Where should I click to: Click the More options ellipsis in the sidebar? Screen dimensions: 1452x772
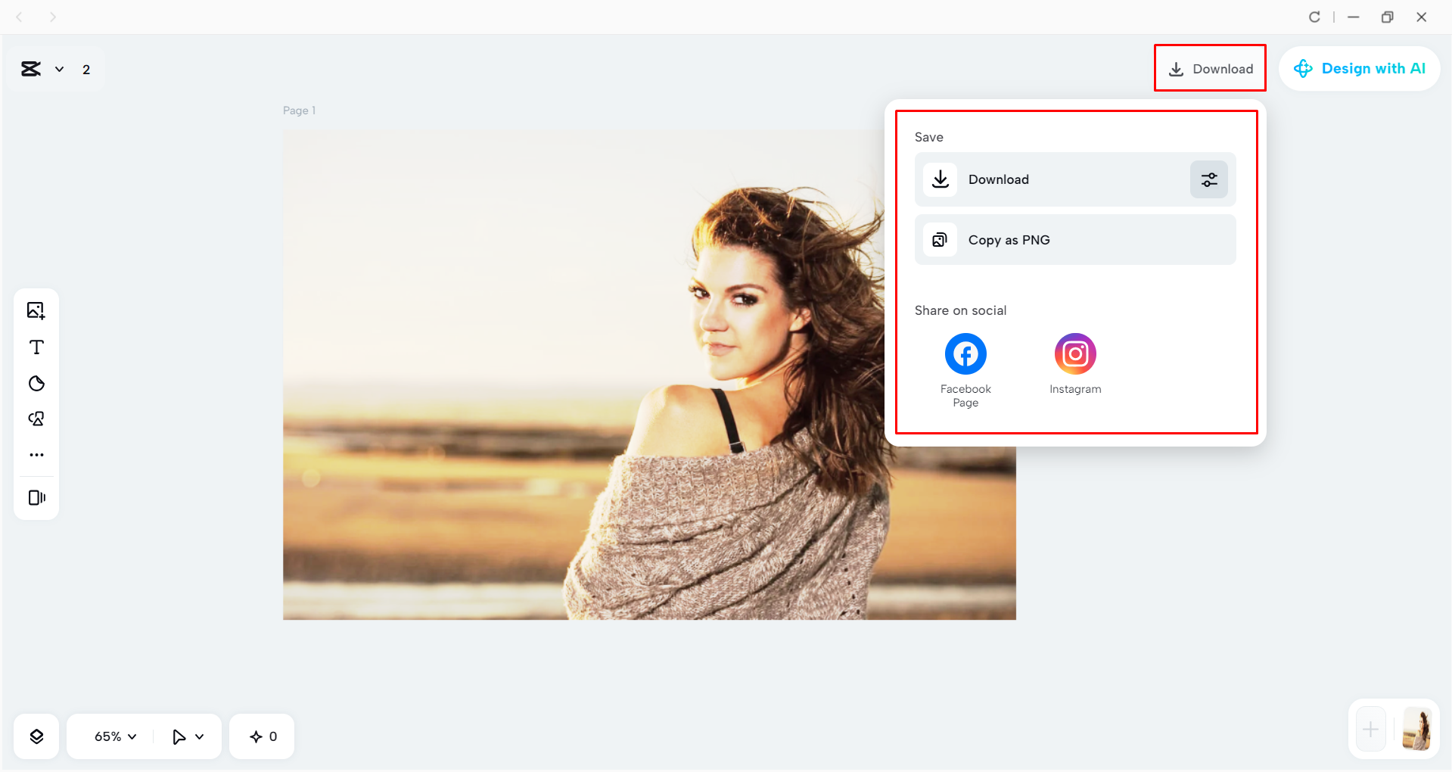[36, 454]
